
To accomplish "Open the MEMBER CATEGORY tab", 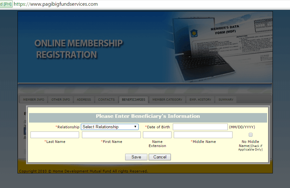I will pos(167,99).
